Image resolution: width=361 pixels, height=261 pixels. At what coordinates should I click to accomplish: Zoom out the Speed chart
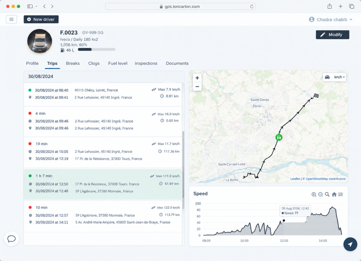click(x=320, y=194)
